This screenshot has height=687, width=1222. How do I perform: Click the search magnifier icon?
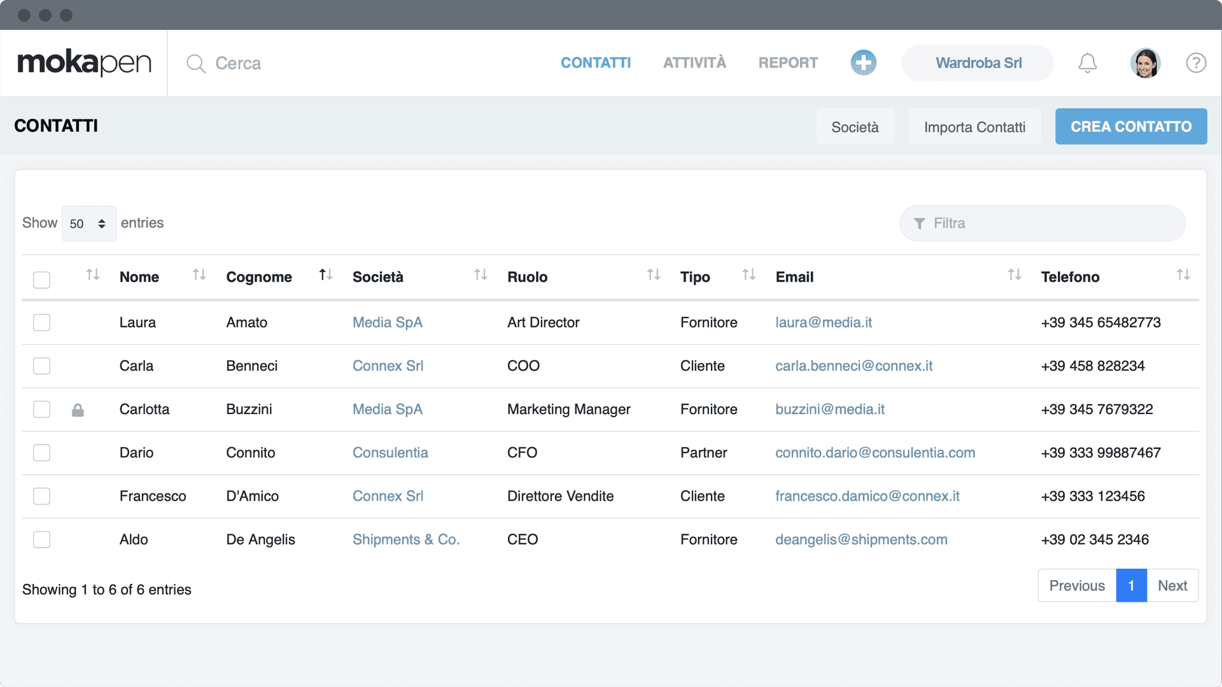(x=195, y=64)
